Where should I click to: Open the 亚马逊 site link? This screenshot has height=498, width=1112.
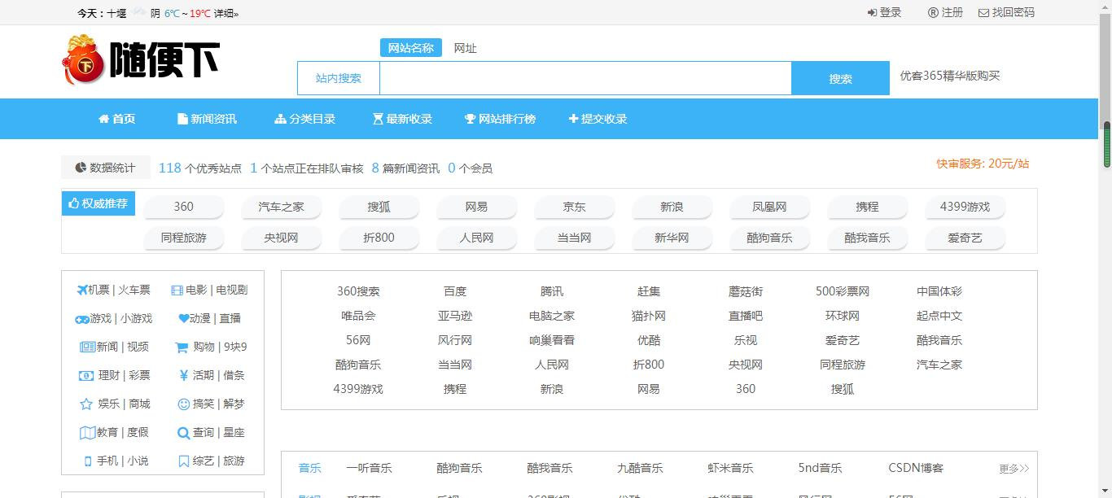[455, 316]
